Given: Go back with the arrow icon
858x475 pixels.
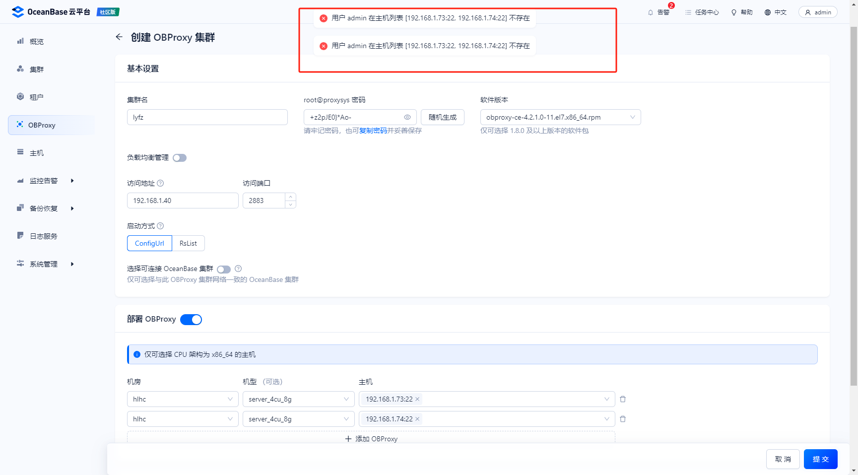Looking at the screenshot, I should click(x=119, y=37).
